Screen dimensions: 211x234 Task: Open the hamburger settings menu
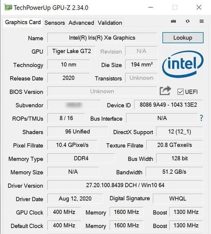coord(202,22)
